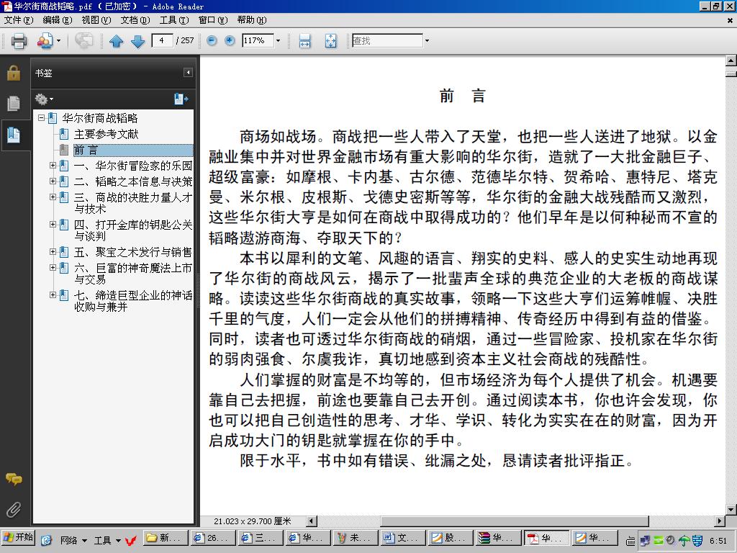Select bookmark 四、打开金库的钥匙公关与谈判
Screen dimensions: 737x553
(x=133, y=230)
